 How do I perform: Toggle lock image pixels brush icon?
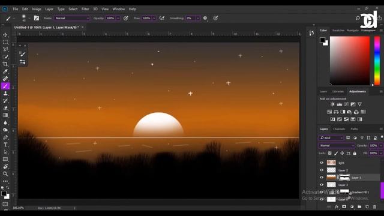336,154
